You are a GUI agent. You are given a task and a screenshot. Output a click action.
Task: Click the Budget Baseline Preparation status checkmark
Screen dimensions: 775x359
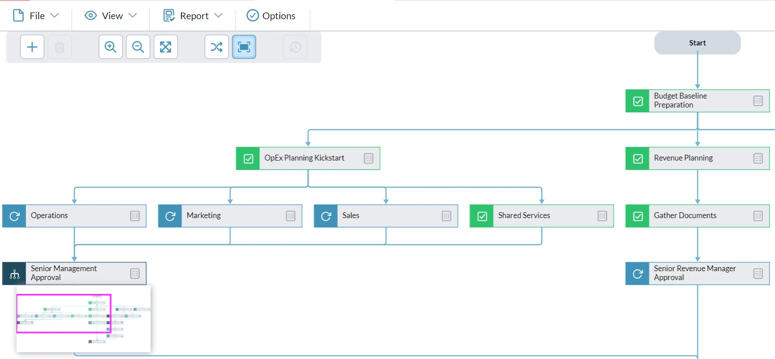(x=638, y=101)
